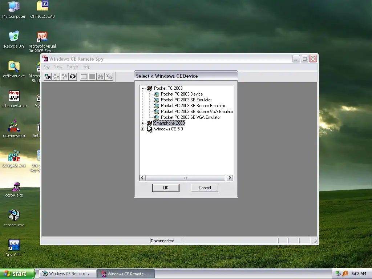Click the horizontal scrollbar thumb in device tree
This screenshot has height=279, width=372.
185,178
